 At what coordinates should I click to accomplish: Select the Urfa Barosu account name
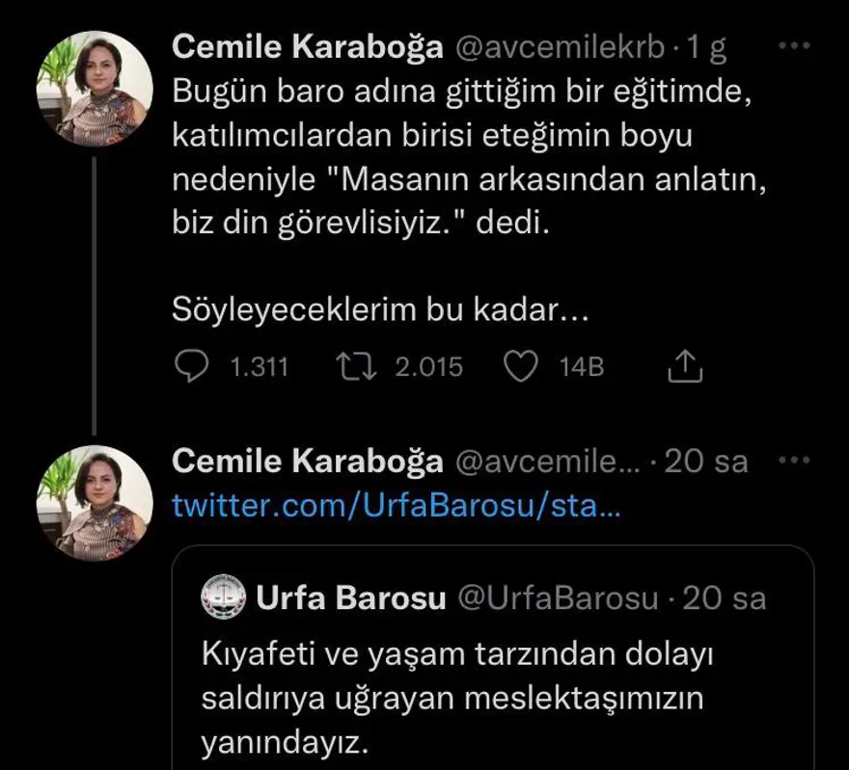(x=350, y=598)
